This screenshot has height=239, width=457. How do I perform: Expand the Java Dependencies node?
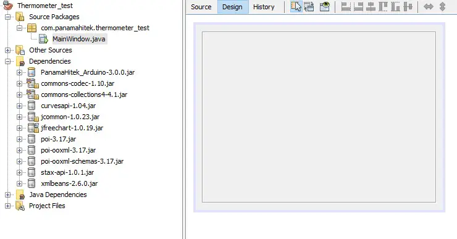click(x=8, y=195)
